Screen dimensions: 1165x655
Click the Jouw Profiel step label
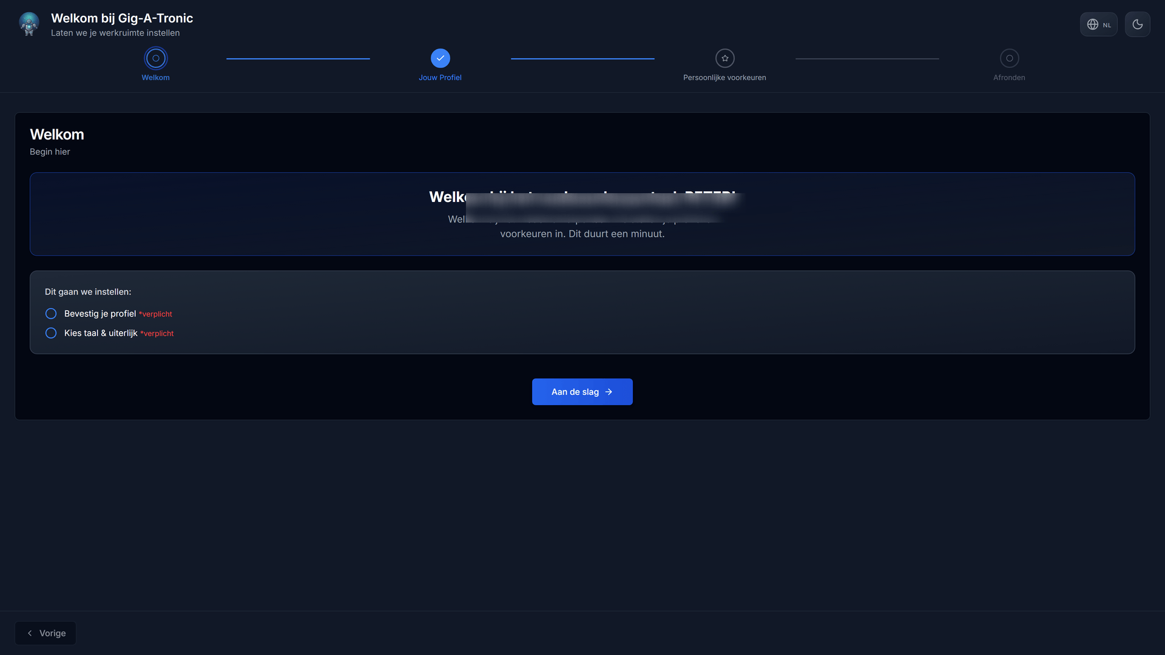point(440,78)
